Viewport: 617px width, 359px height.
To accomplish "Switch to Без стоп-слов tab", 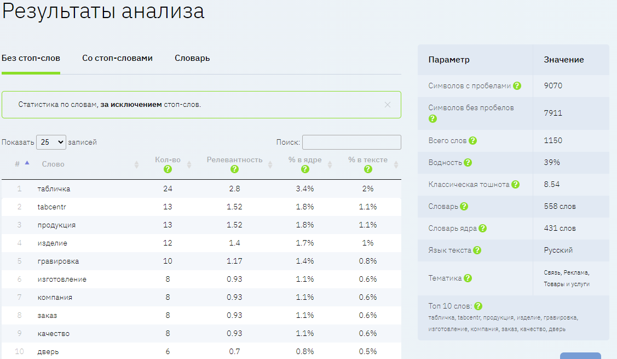I will coord(31,58).
